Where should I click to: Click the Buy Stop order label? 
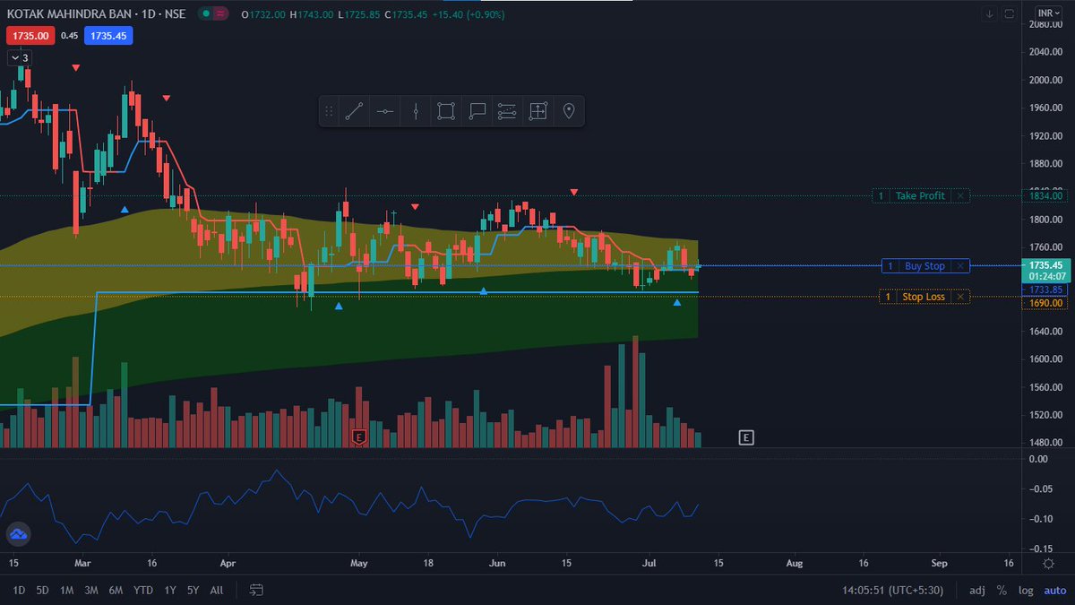pyautogui.click(x=924, y=266)
